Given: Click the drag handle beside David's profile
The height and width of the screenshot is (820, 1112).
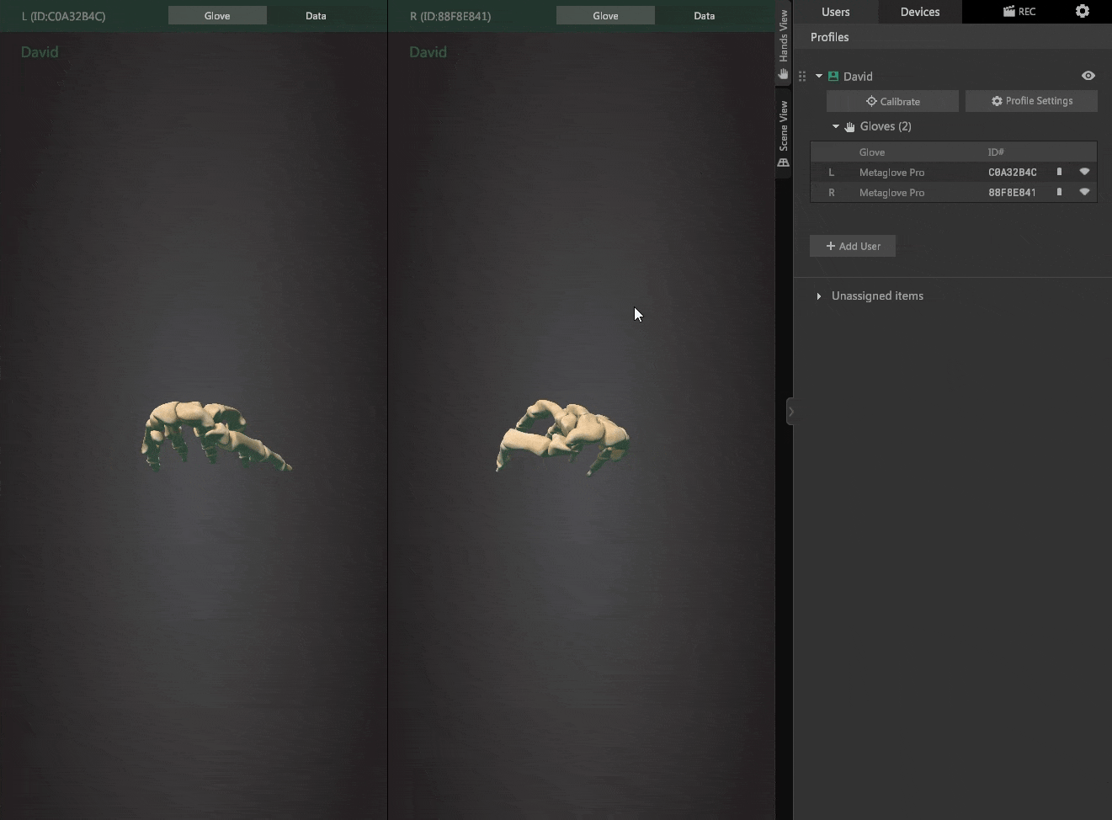Looking at the screenshot, I should coord(802,76).
